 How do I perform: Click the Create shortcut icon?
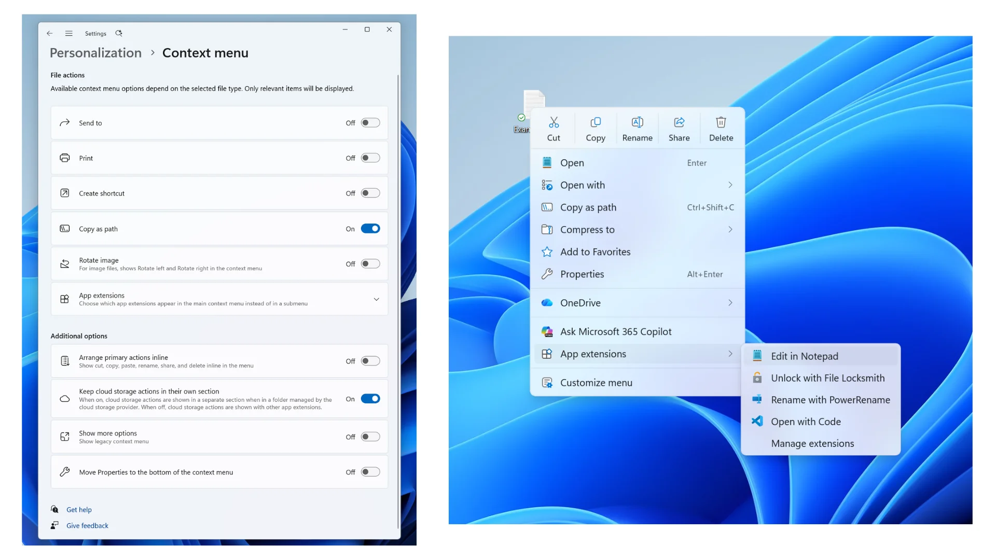(65, 193)
